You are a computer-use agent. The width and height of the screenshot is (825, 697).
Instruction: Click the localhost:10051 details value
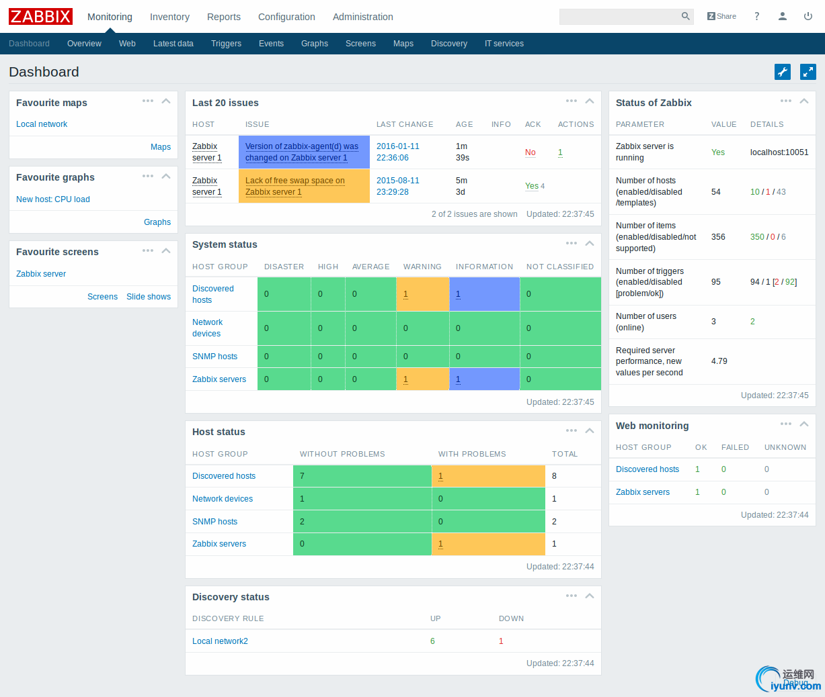(779, 152)
